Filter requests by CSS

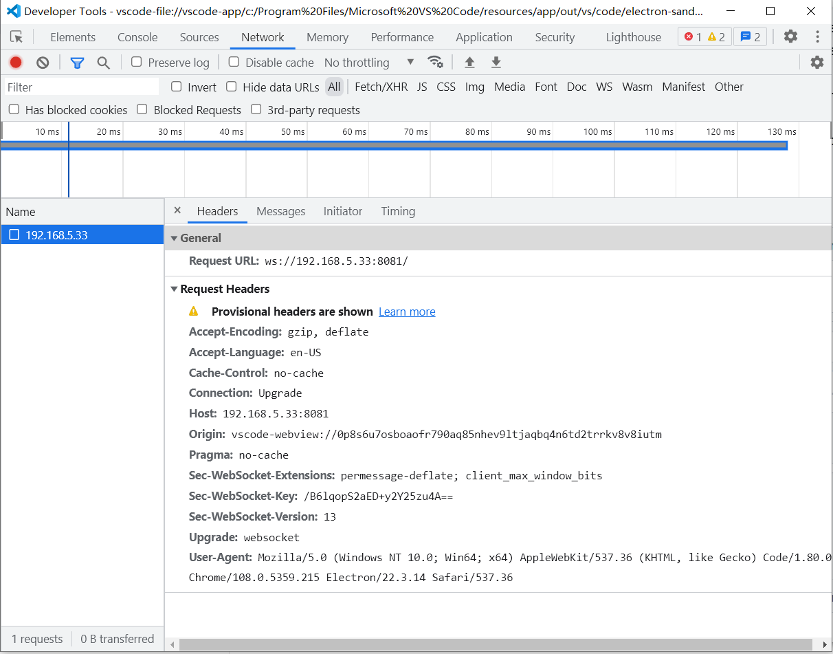(x=446, y=87)
